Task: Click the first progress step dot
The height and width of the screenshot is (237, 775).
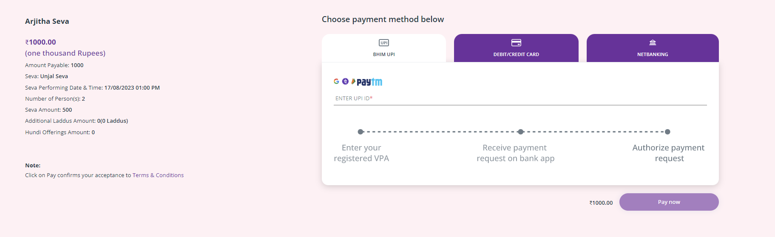Action: [x=361, y=132]
